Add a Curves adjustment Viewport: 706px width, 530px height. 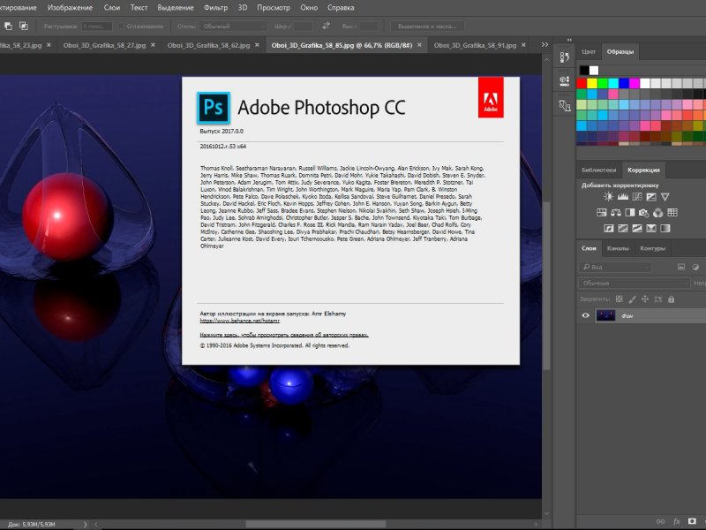tap(636, 197)
